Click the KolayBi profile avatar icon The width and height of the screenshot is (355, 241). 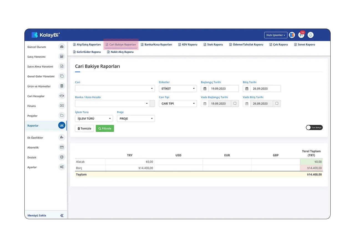[x=292, y=35]
